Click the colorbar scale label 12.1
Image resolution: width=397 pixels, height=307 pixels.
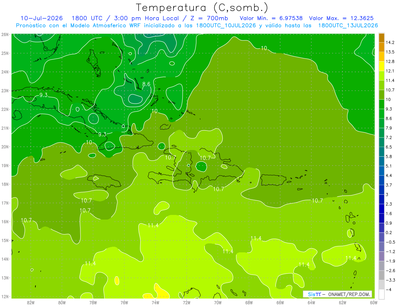(391, 71)
